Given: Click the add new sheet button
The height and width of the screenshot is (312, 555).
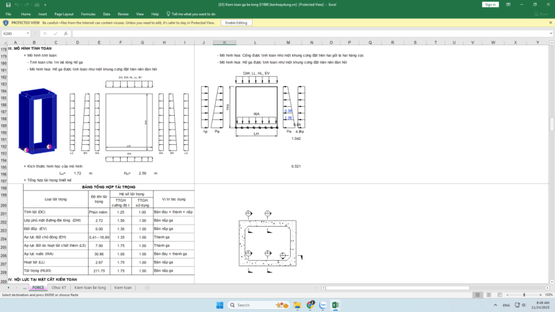Looking at the screenshot, I should 147,287.
